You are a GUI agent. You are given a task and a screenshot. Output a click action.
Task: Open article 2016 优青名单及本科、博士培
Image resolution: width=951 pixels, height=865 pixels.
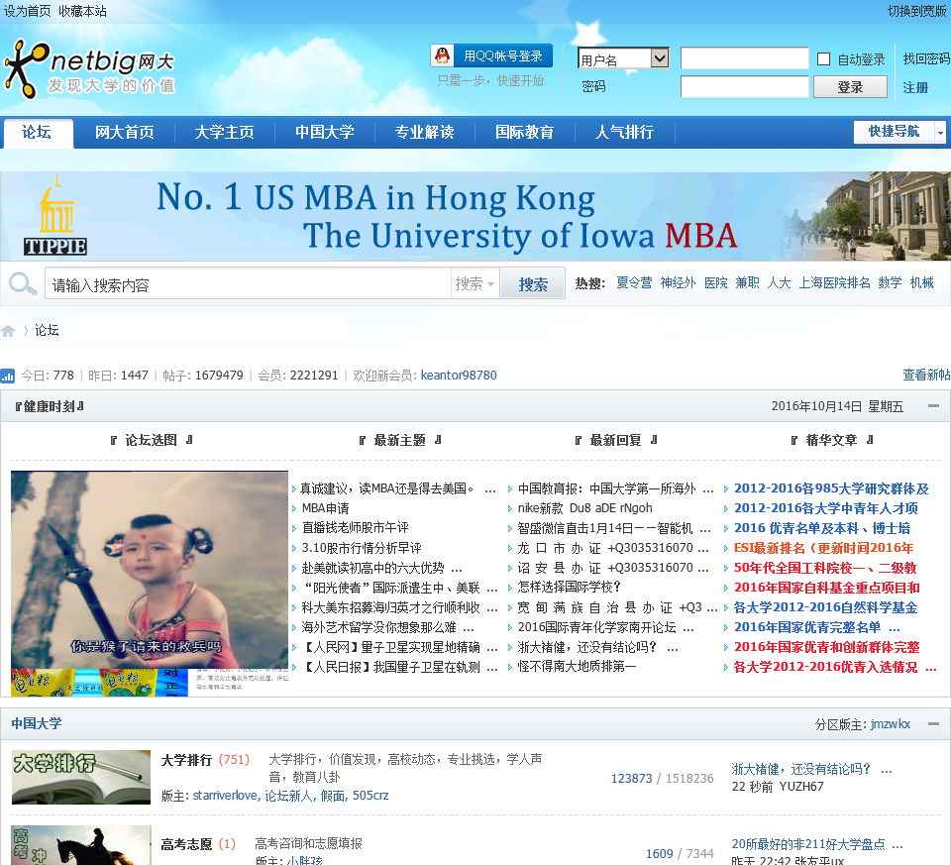coord(822,528)
